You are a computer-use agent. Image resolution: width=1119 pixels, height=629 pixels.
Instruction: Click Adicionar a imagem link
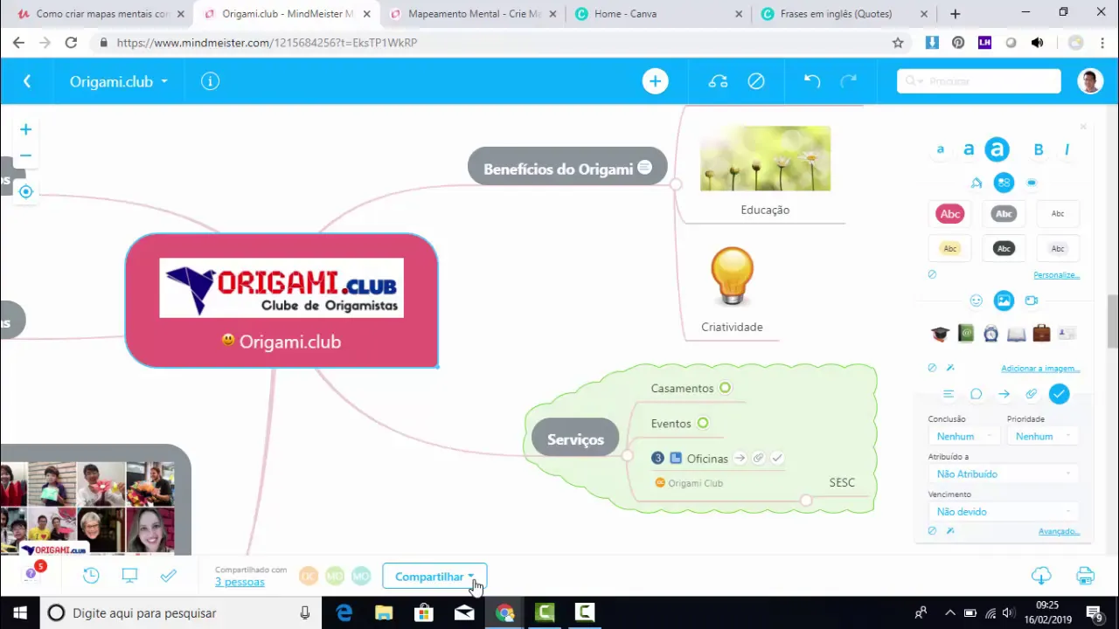point(1040,369)
